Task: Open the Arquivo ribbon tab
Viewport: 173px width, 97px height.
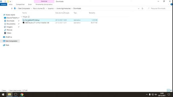Action: coord(4,4)
